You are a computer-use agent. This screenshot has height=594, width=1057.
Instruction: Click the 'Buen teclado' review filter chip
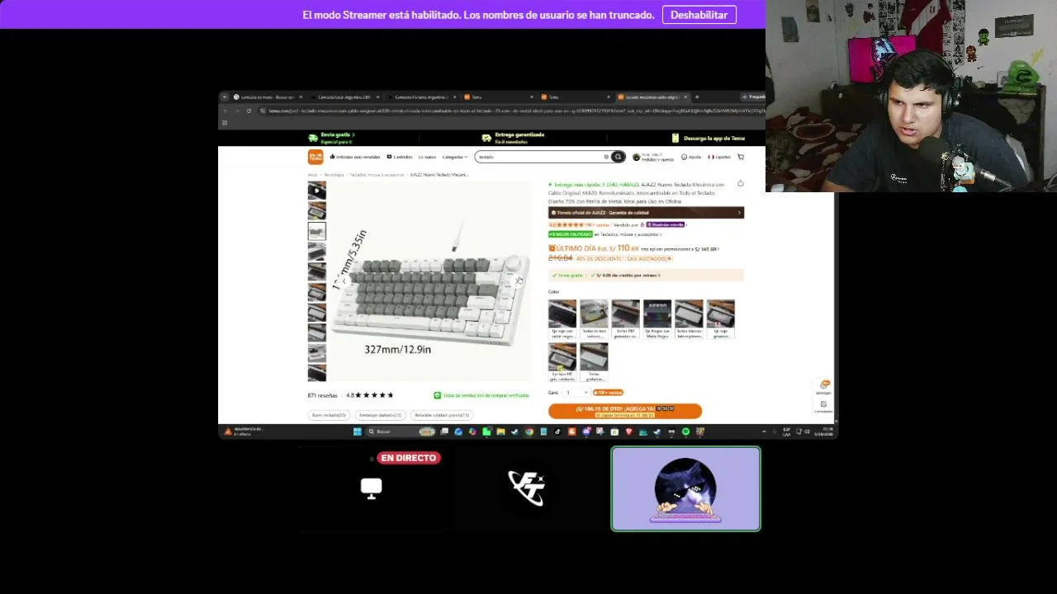pos(329,415)
